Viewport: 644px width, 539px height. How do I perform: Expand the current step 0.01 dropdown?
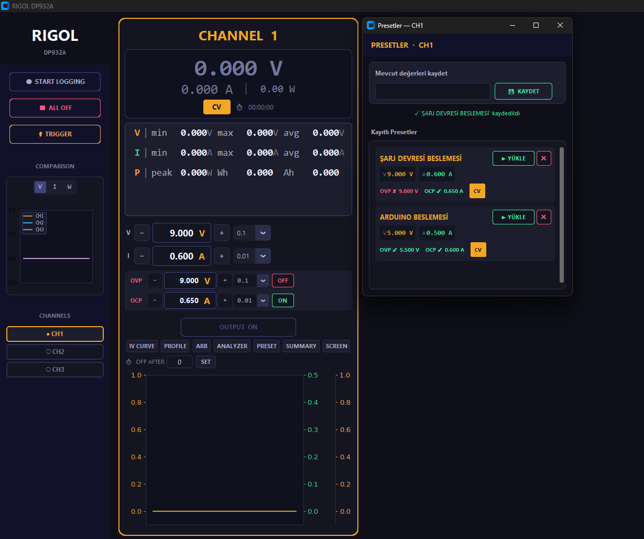coord(263,256)
